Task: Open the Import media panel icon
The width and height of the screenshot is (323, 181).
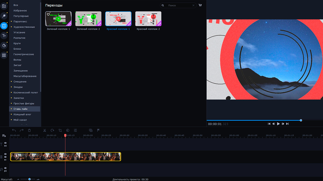Action: click(x=4, y=6)
